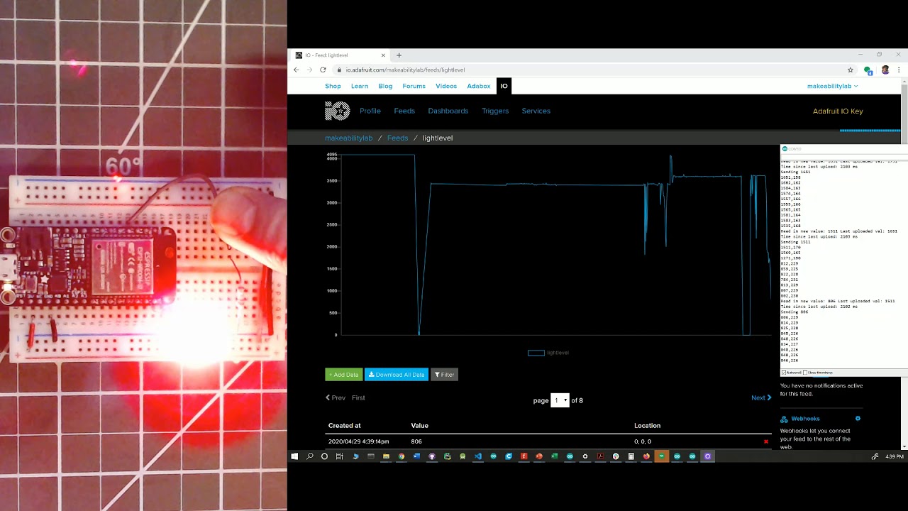908x511 pixels.
Task: Open Videos in top navigation
Action: 446,86
